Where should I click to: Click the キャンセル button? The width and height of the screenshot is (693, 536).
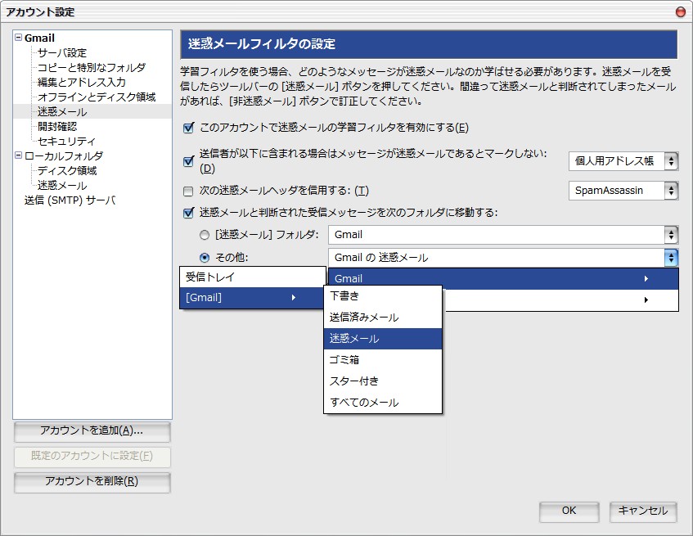click(643, 511)
